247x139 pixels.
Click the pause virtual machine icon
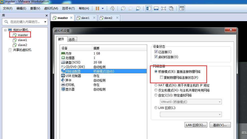coord(97,8)
